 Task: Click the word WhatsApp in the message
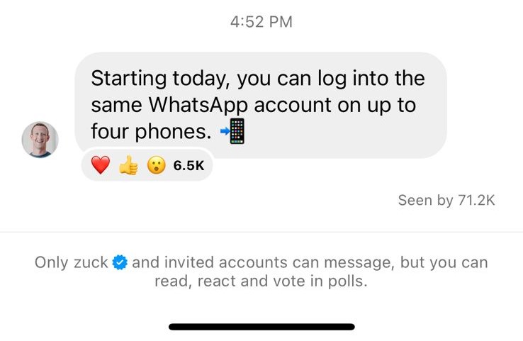coord(198,104)
